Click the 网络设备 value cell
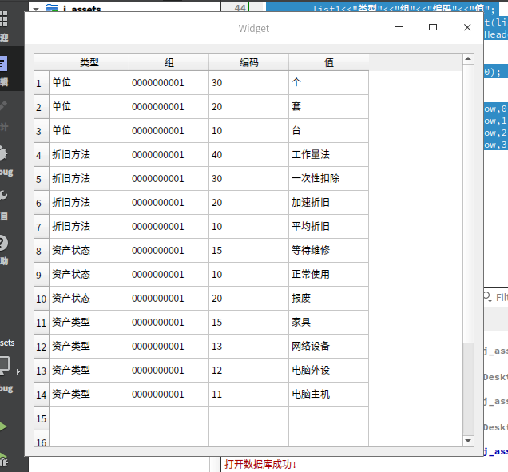508x472 pixels. pyautogui.click(x=328, y=347)
